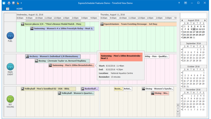
Task: Toggle ribbon display options icon
Action: pos(186,3)
